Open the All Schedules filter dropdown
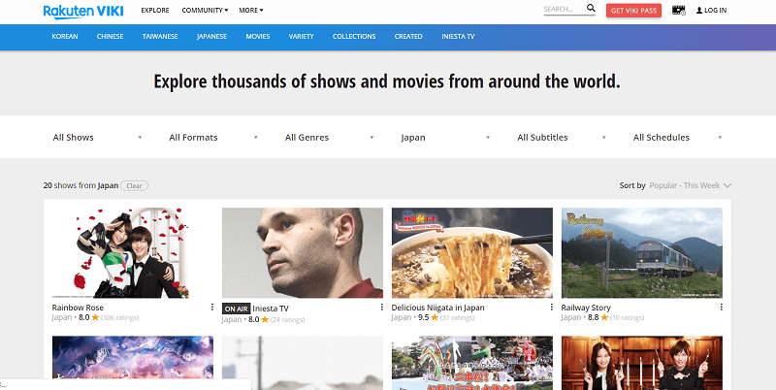Image resolution: width=776 pixels, height=390 pixels. pos(677,138)
